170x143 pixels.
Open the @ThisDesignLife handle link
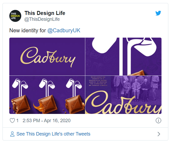[42, 19]
